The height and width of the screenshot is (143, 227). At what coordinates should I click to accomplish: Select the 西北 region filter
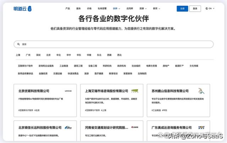[x=120, y=55]
